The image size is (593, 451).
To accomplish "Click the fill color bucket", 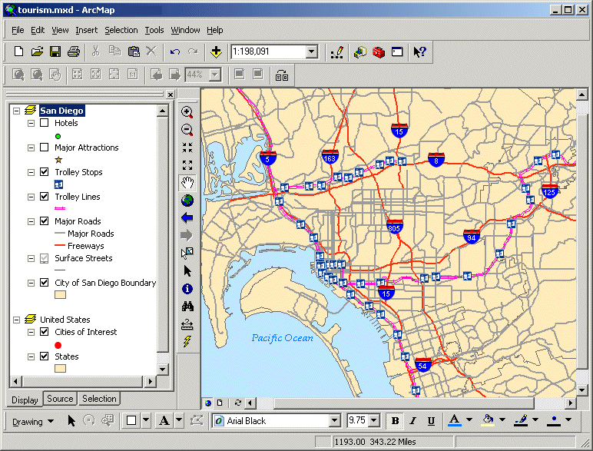I will [488, 420].
